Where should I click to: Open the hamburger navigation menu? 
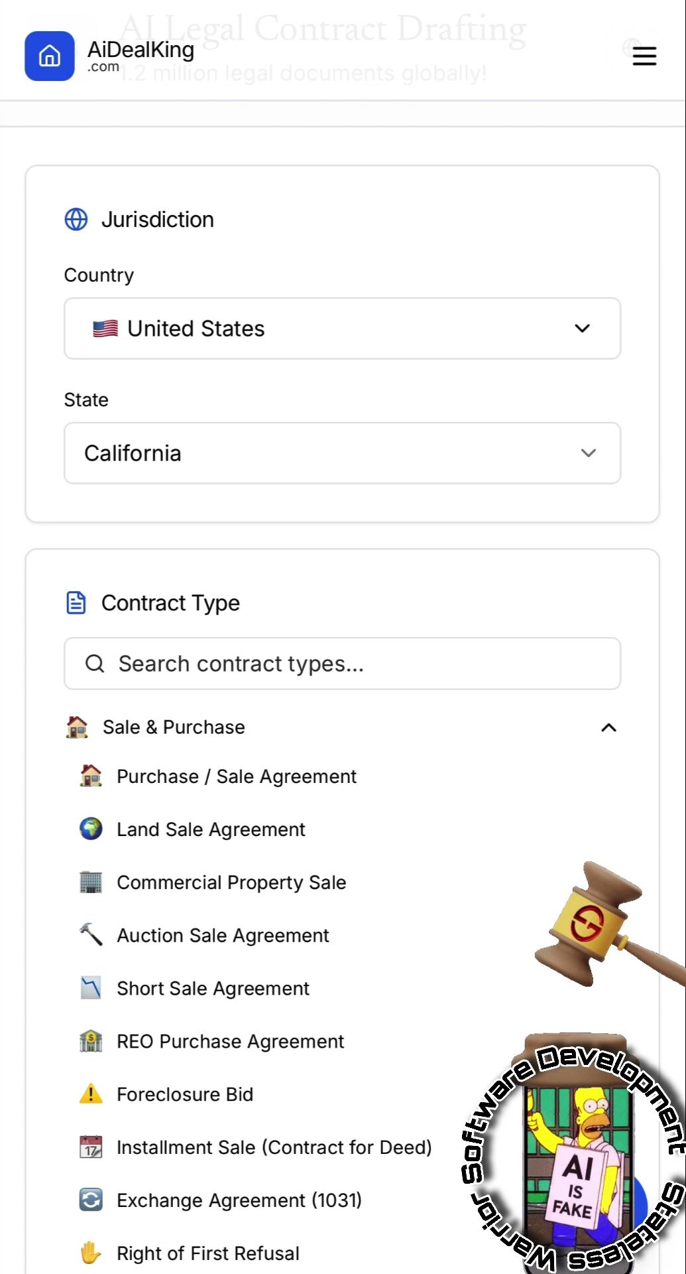click(x=644, y=56)
